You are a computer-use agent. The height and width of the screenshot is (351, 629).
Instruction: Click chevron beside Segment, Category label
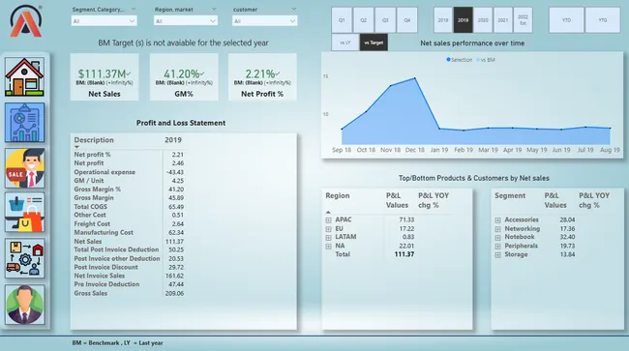pyautogui.click(x=134, y=9)
